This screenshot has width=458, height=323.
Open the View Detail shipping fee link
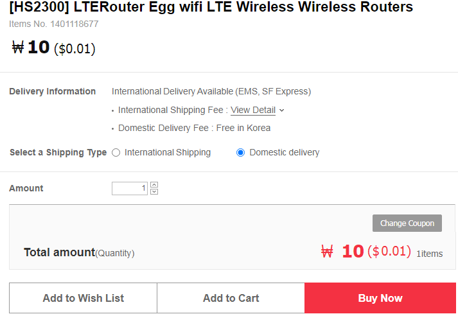253,110
